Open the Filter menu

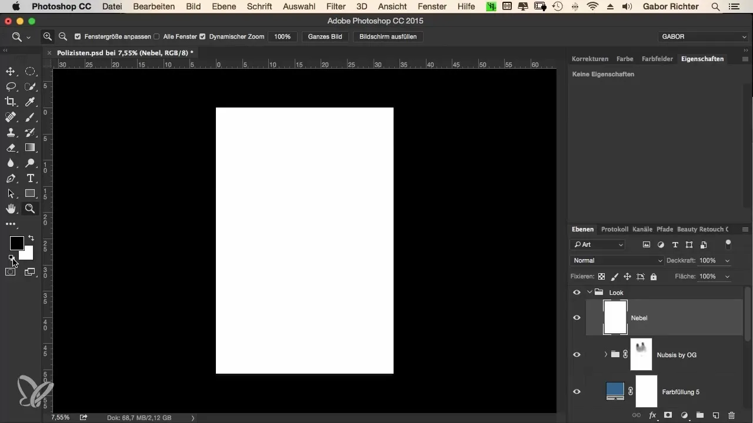point(336,6)
